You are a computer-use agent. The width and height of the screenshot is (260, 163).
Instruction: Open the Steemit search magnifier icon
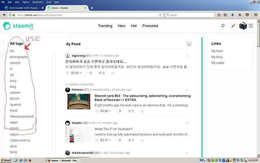223,26
